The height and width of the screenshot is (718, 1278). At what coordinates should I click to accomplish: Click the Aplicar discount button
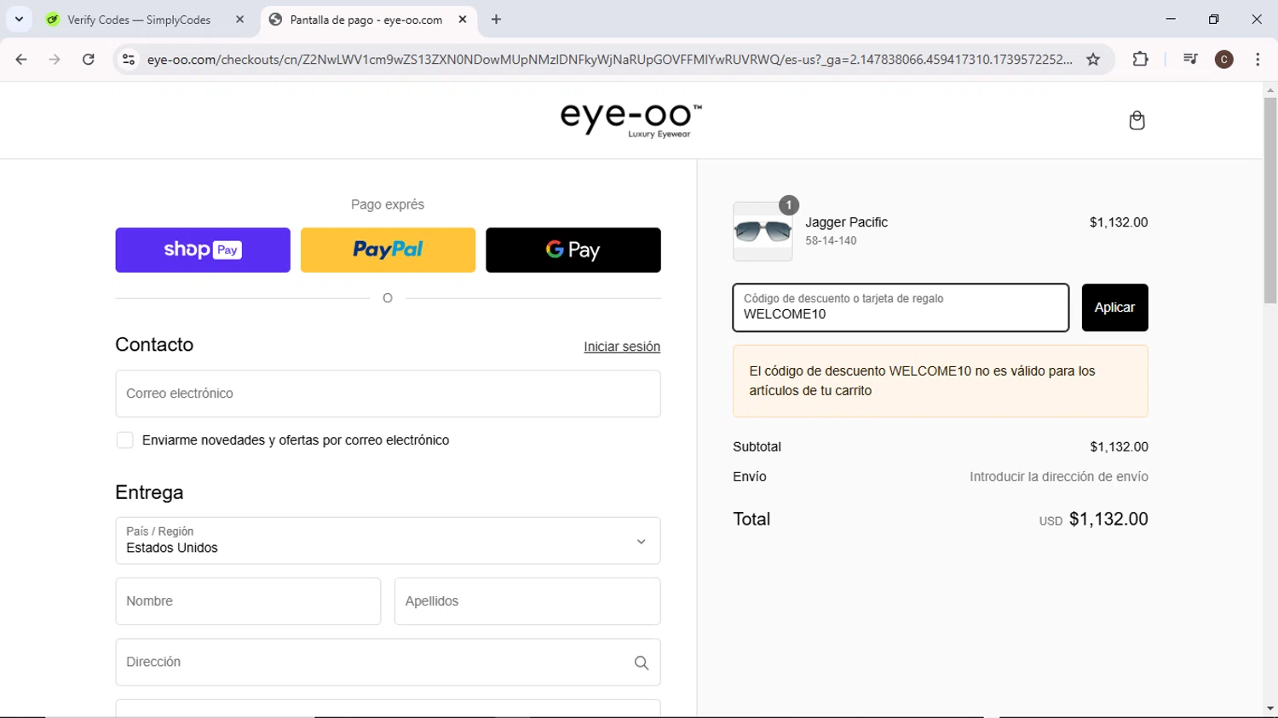coord(1114,307)
